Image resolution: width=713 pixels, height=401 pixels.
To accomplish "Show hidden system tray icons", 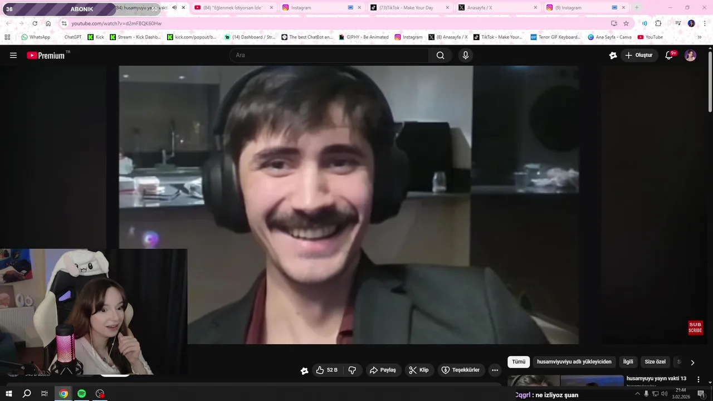I will (638, 394).
